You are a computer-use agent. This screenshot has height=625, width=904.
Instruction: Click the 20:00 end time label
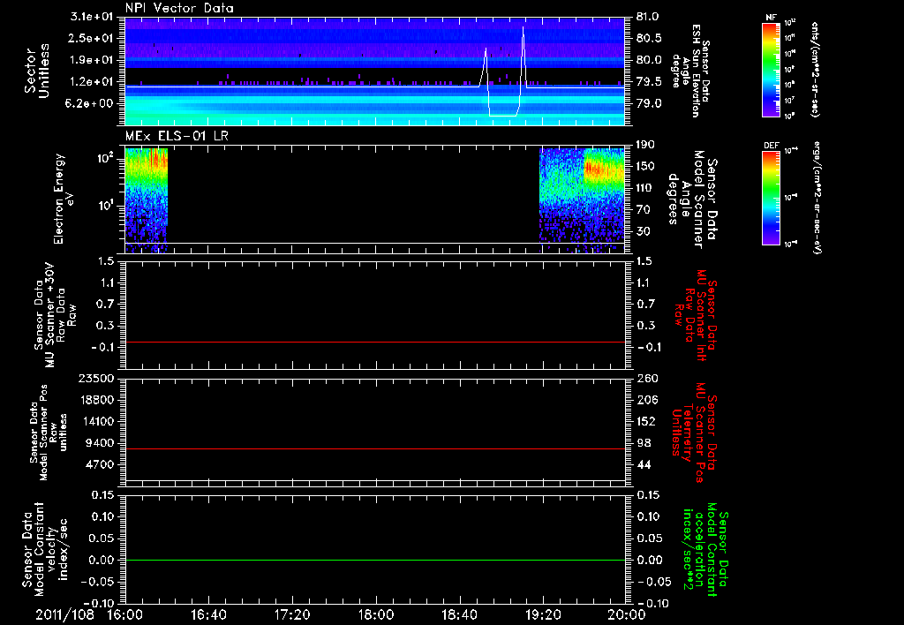point(625,614)
